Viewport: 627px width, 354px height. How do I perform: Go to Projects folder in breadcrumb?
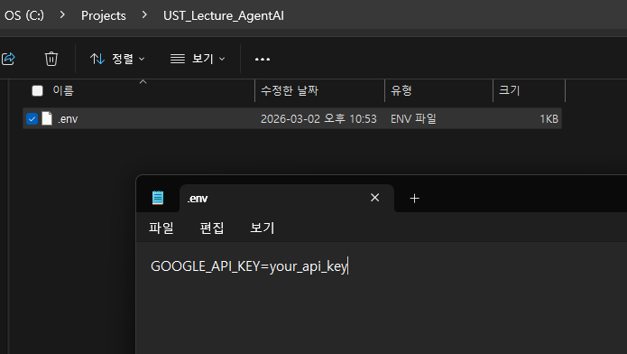[x=104, y=15]
